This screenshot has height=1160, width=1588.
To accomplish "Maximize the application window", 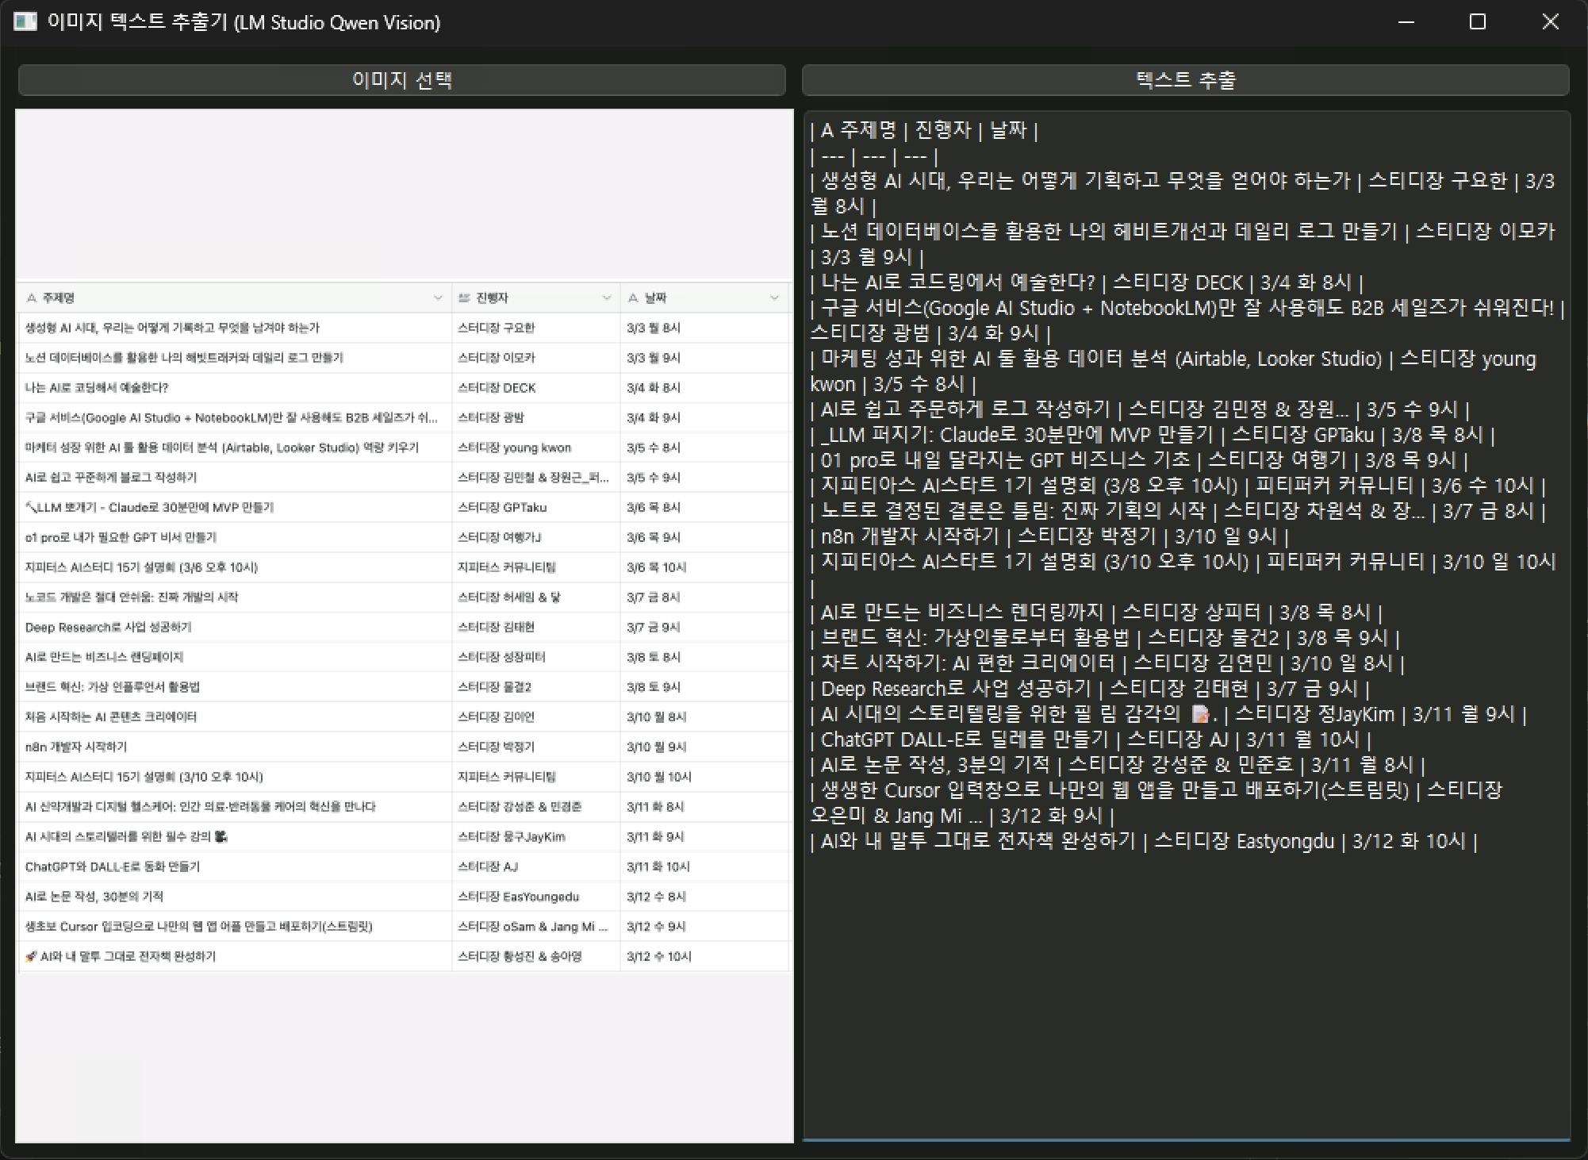I will (x=1477, y=21).
